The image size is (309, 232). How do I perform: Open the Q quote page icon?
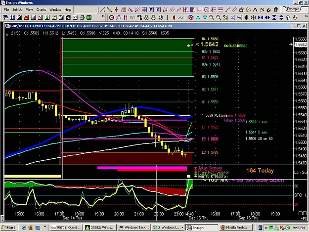[x=19, y=17]
